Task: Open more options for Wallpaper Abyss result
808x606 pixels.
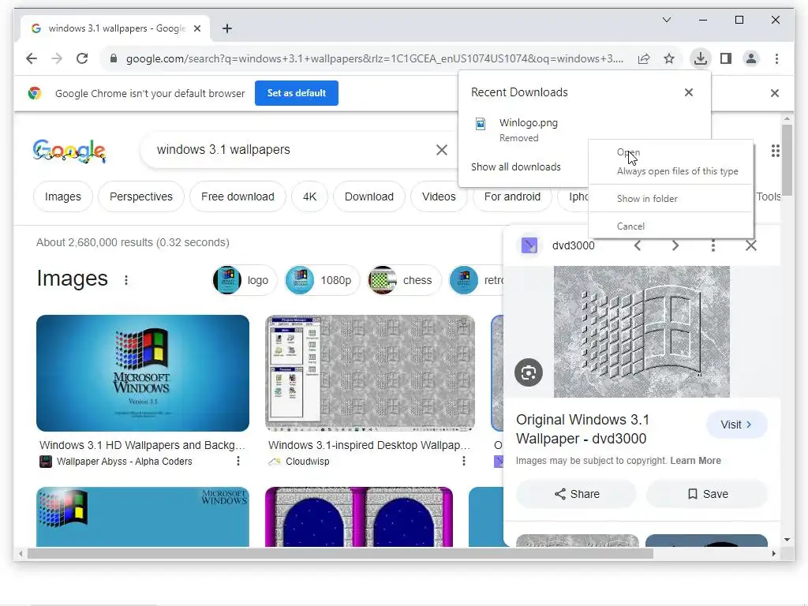Action: point(238,461)
